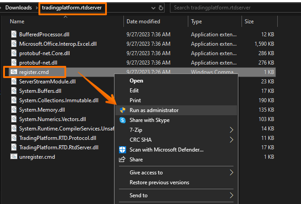This screenshot has width=301, height=204.
Task: Select the TradingPlatform.RTD.RtdServer.dll file
Action: (x=59, y=147)
